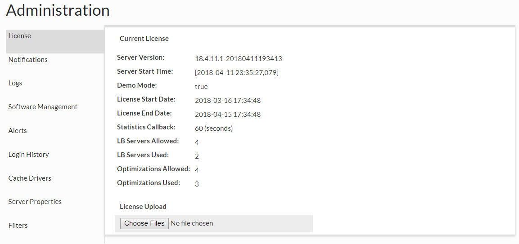Click the License End Date value
This screenshot has height=244, width=519.
228,115
